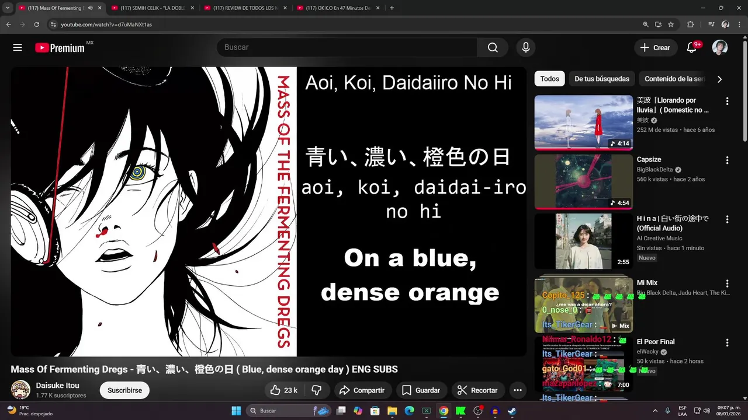
Task: Open options menu for El Peor Final video
Action: click(x=727, y=343)
